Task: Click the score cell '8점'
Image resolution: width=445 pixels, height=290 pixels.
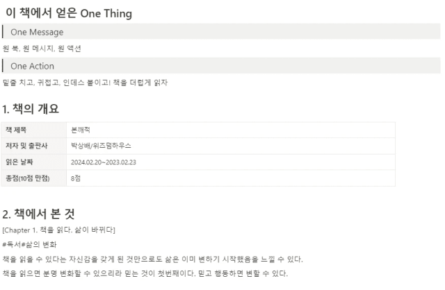Action: (x=231, y=178)
